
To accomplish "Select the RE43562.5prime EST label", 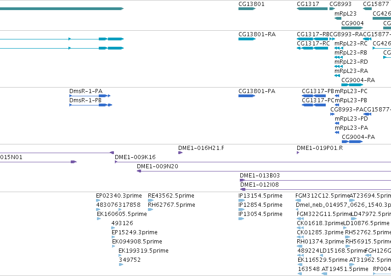I will [x=171, y=196].
